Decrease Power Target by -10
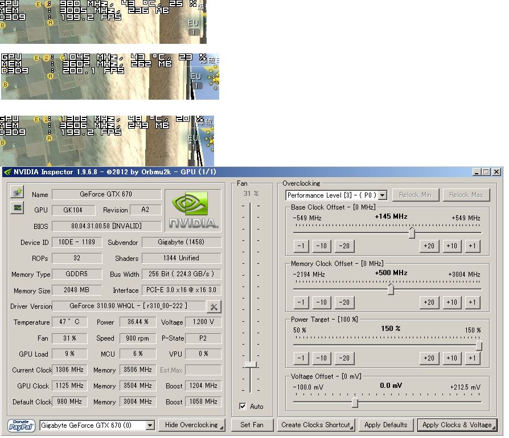The image size is (509, 438). [321, 358]
